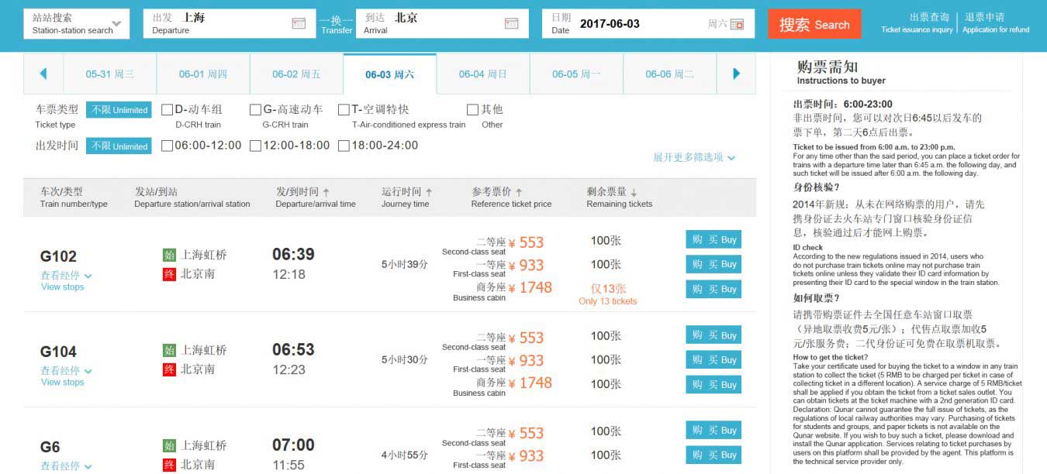Switch to the 06-02 Friday date tab

point(295,74)
